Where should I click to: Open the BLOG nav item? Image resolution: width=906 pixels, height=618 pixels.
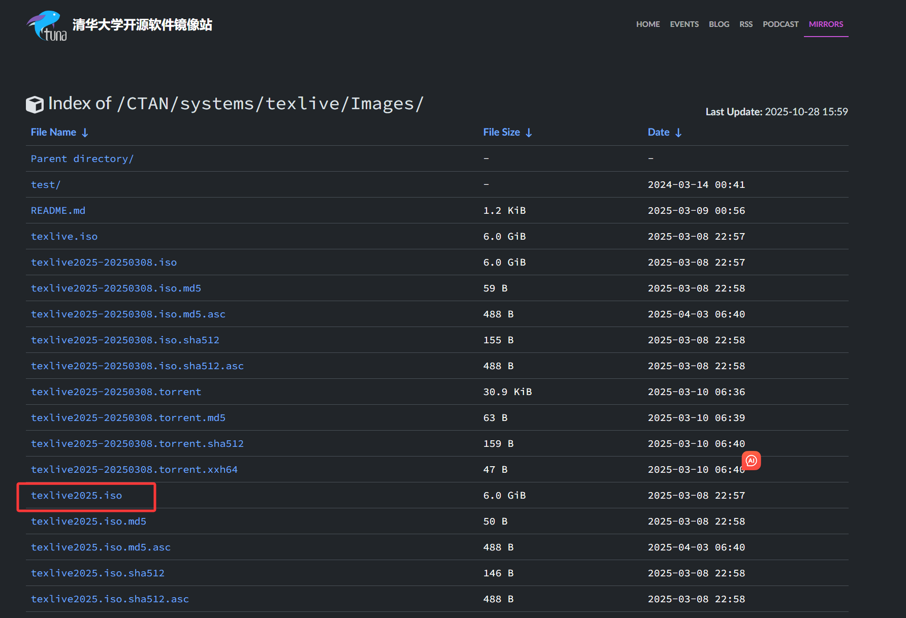(719, 24)
